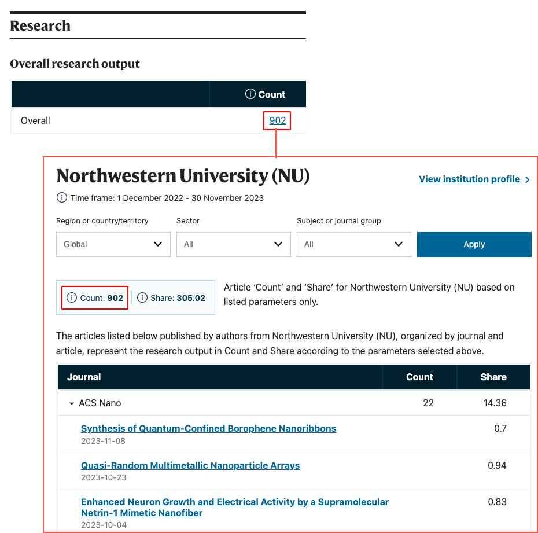Click the info icon beside Count header
Viewport: 538px width, 533px height.
click(250, 94)
